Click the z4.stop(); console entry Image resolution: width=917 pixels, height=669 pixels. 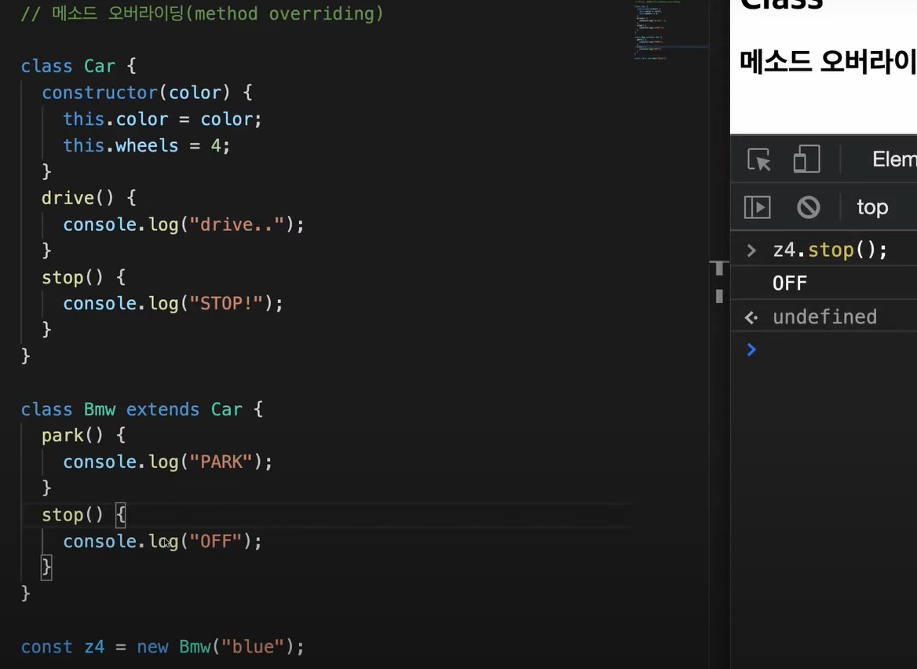tap(830, 250)
